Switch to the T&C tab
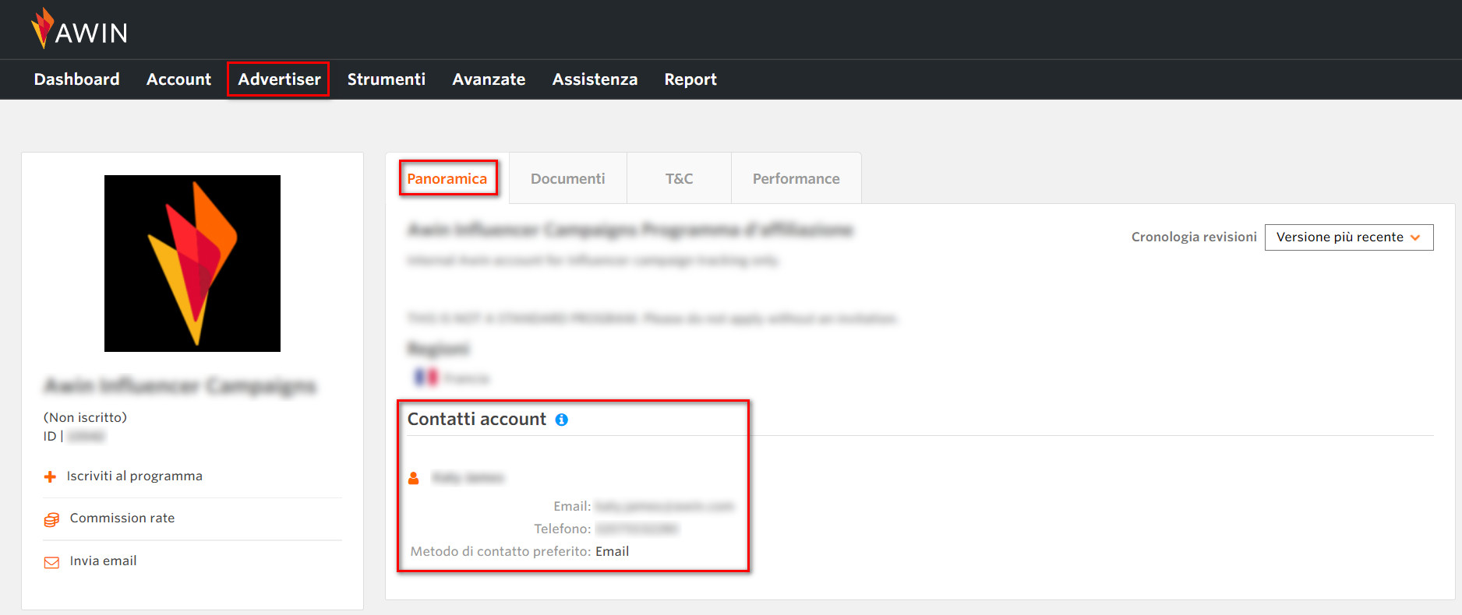 tap(679, 179)
